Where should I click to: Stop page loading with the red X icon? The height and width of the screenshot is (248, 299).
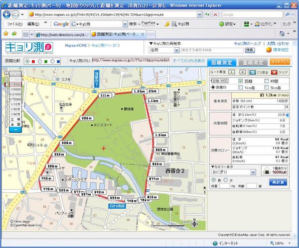[x=215, y=14]
